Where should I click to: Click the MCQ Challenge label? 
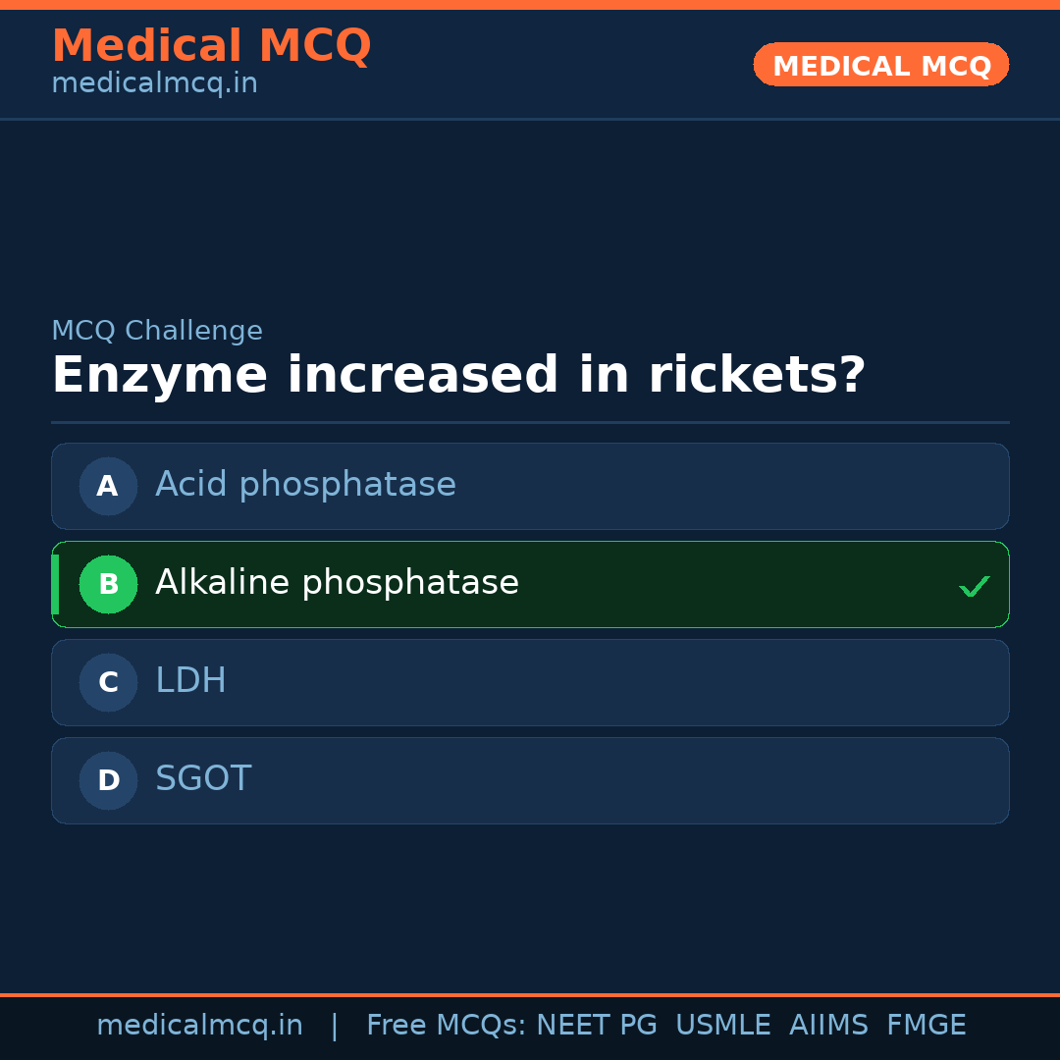(x=157, y=332)
